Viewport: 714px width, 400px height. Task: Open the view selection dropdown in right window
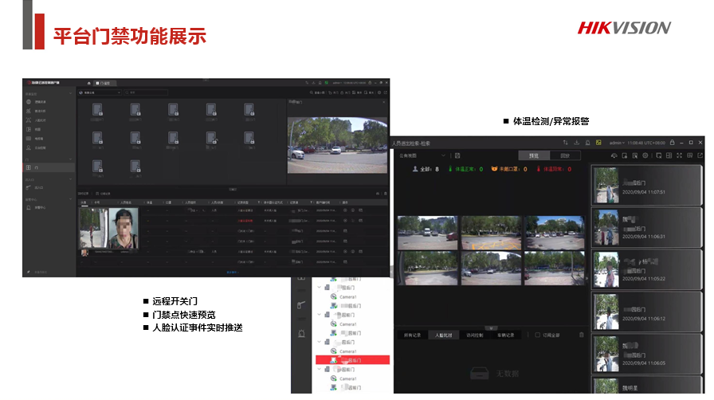coord(422,156)
